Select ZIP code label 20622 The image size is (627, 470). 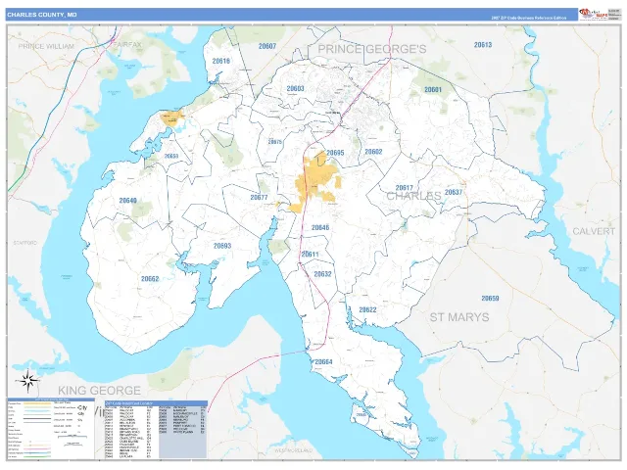367,309
